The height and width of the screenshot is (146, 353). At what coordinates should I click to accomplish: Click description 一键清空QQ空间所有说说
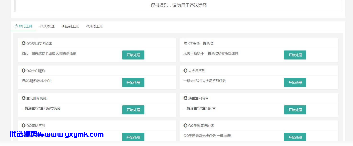[41, 108]
